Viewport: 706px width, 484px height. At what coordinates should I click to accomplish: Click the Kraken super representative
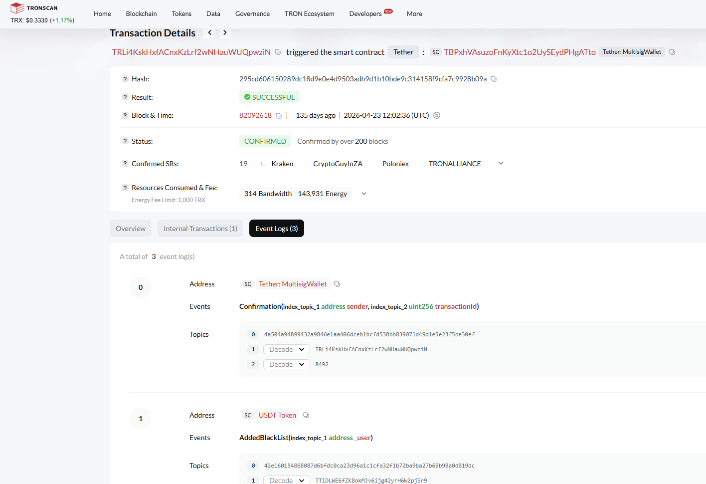(282, 164)
